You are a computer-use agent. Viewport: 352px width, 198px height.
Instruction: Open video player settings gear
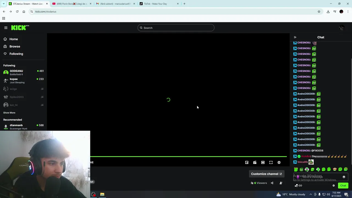coord(279,163)
